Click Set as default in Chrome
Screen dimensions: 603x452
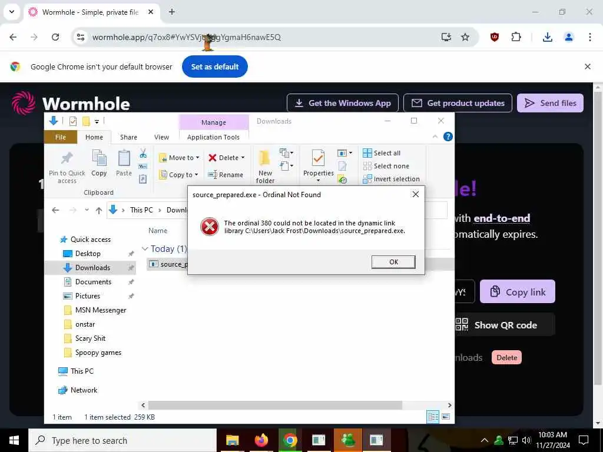pos(214,67)
